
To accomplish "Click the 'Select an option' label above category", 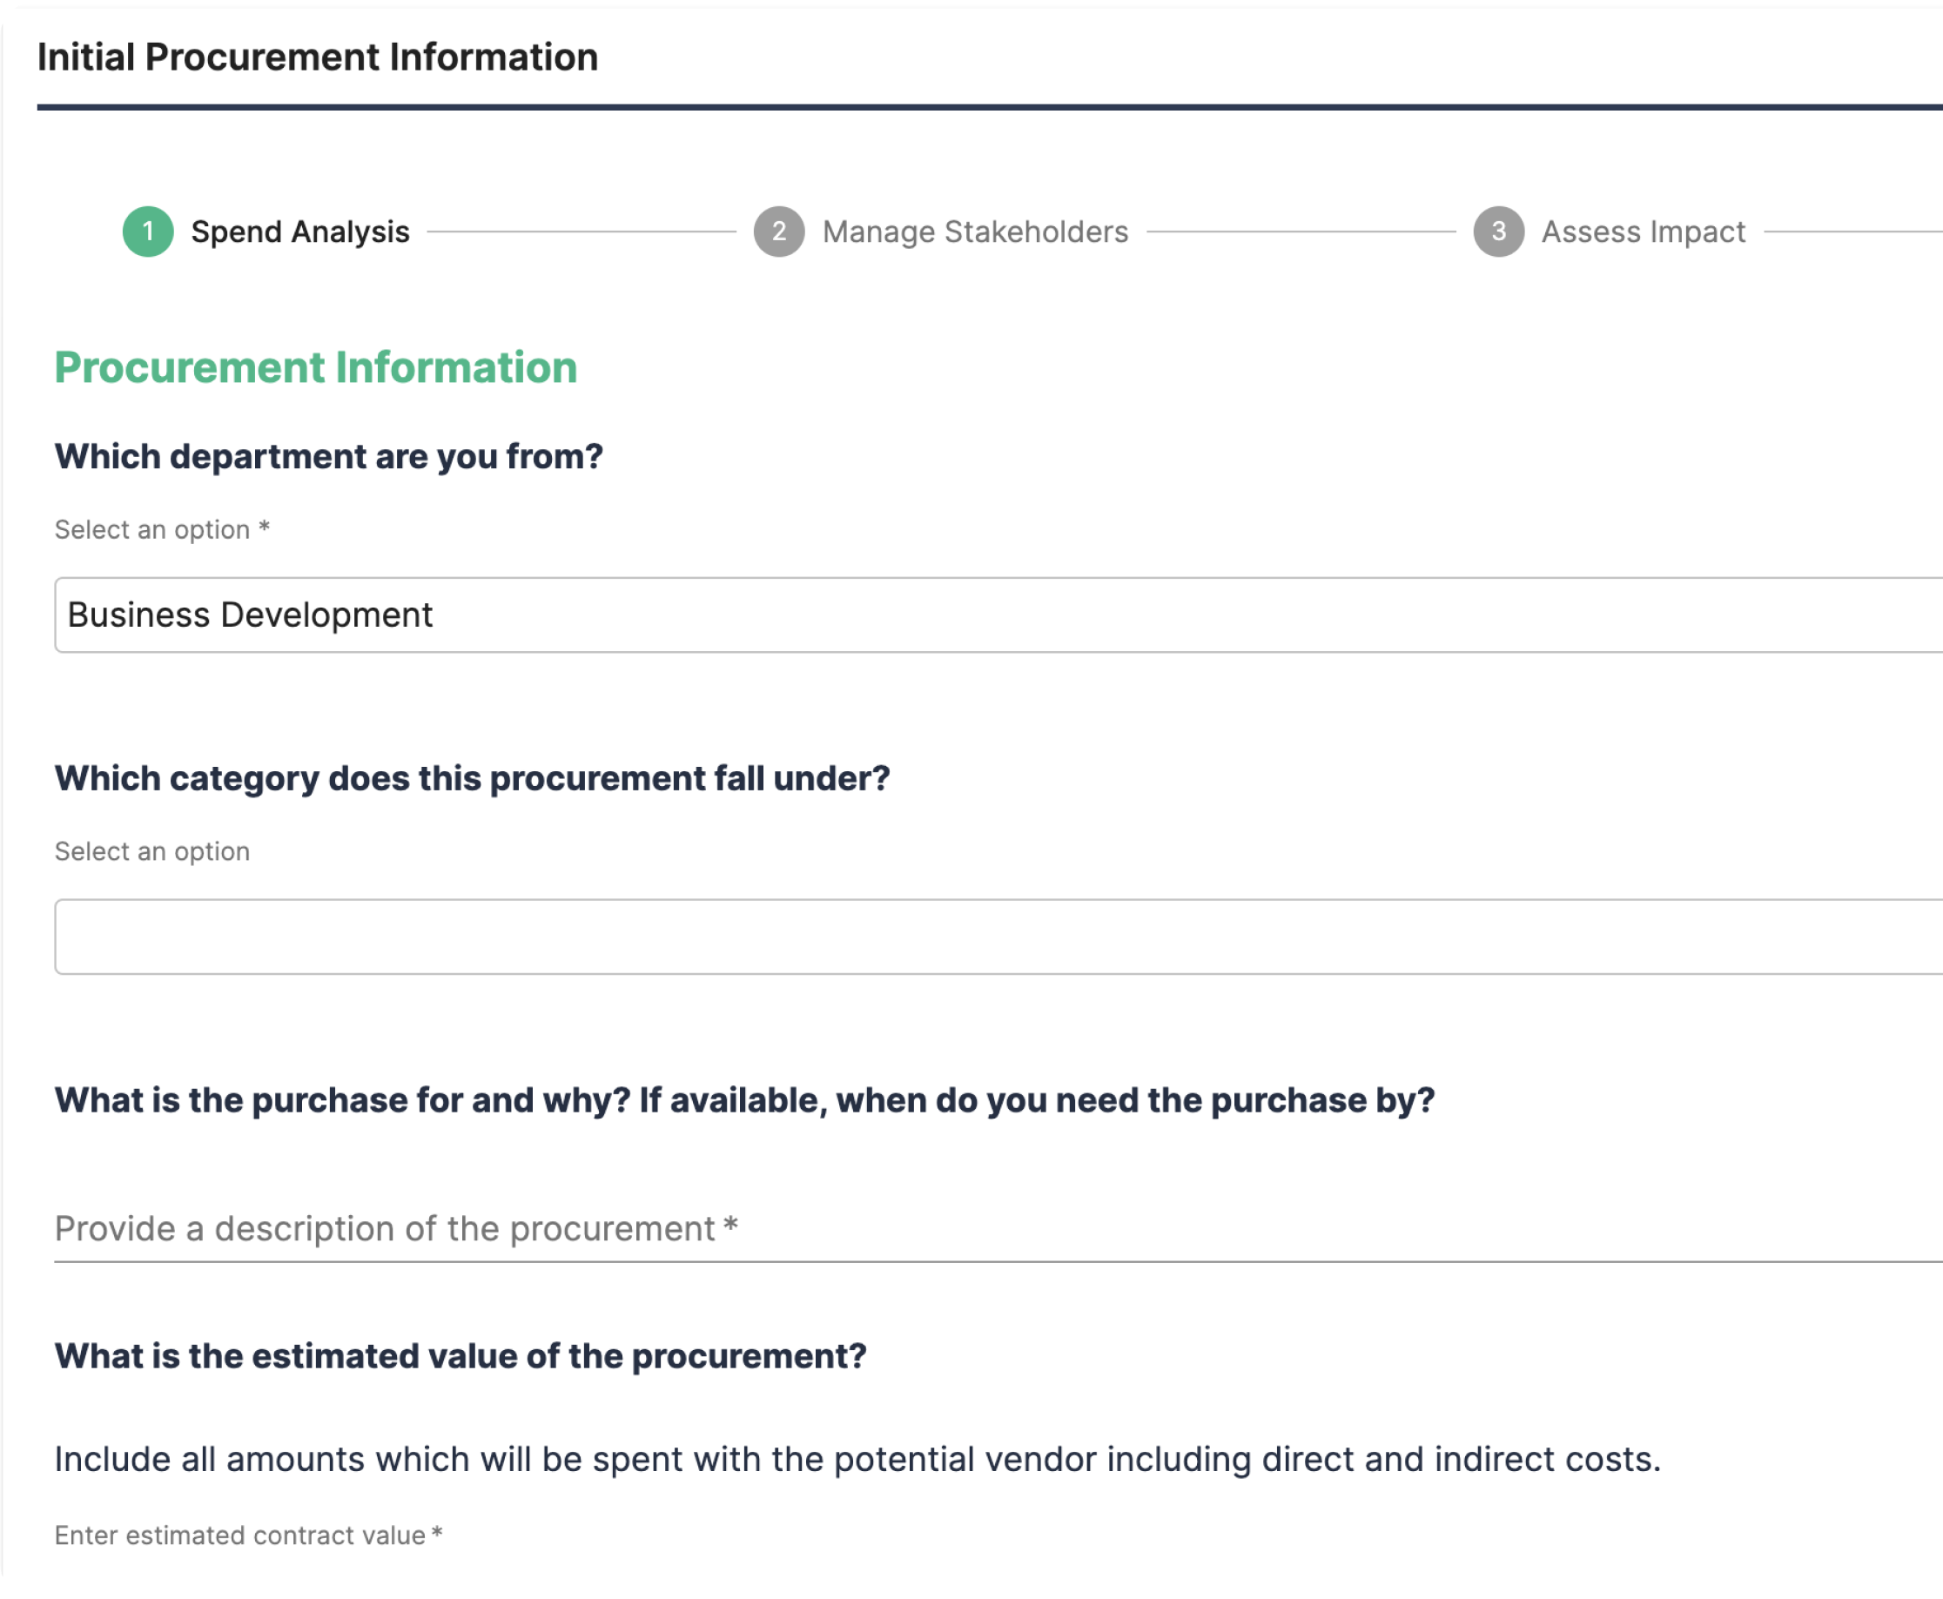I will pos(152,851).
